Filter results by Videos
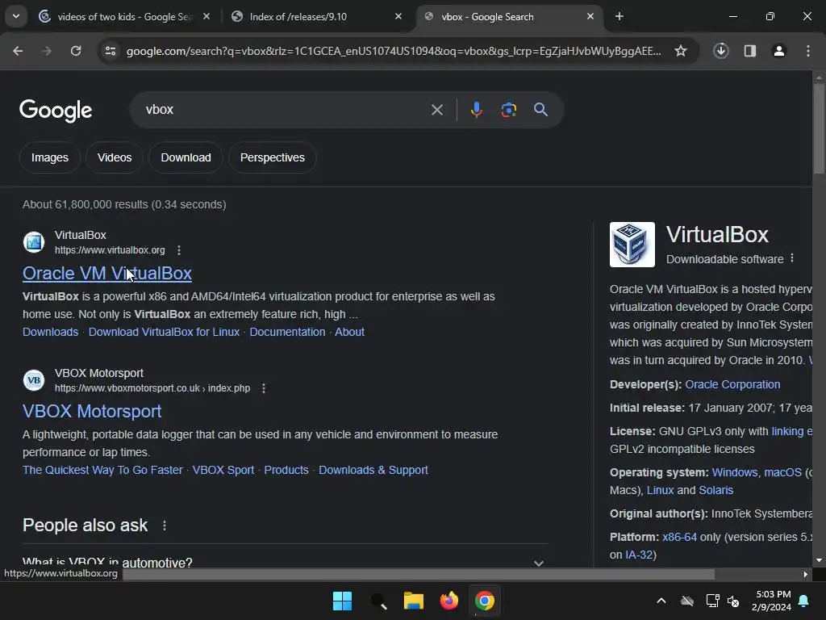 115,157
